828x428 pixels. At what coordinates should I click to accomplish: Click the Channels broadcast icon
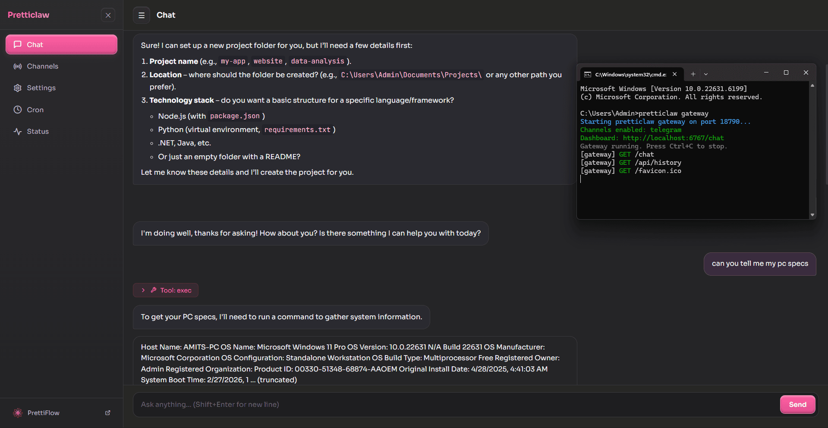18,66
